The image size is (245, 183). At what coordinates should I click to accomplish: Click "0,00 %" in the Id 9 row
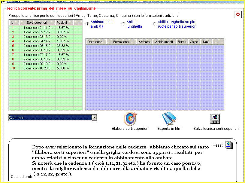62,64
